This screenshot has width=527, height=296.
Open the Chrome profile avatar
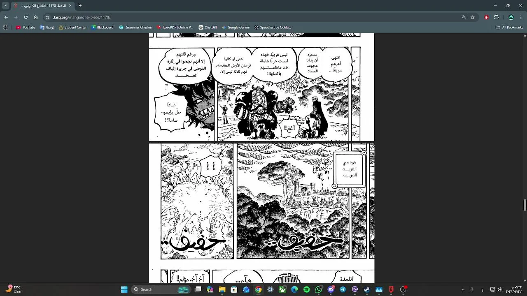[x=511, y=17]
